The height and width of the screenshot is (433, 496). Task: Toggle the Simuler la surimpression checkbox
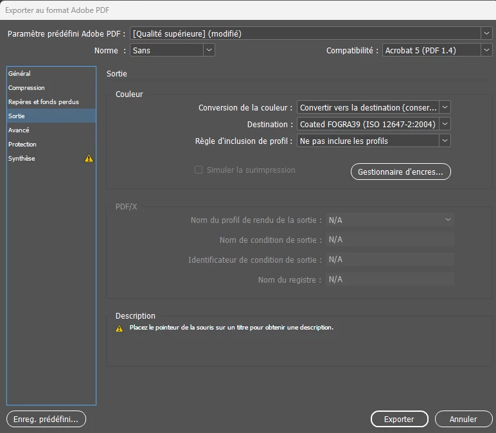point(199,170)
